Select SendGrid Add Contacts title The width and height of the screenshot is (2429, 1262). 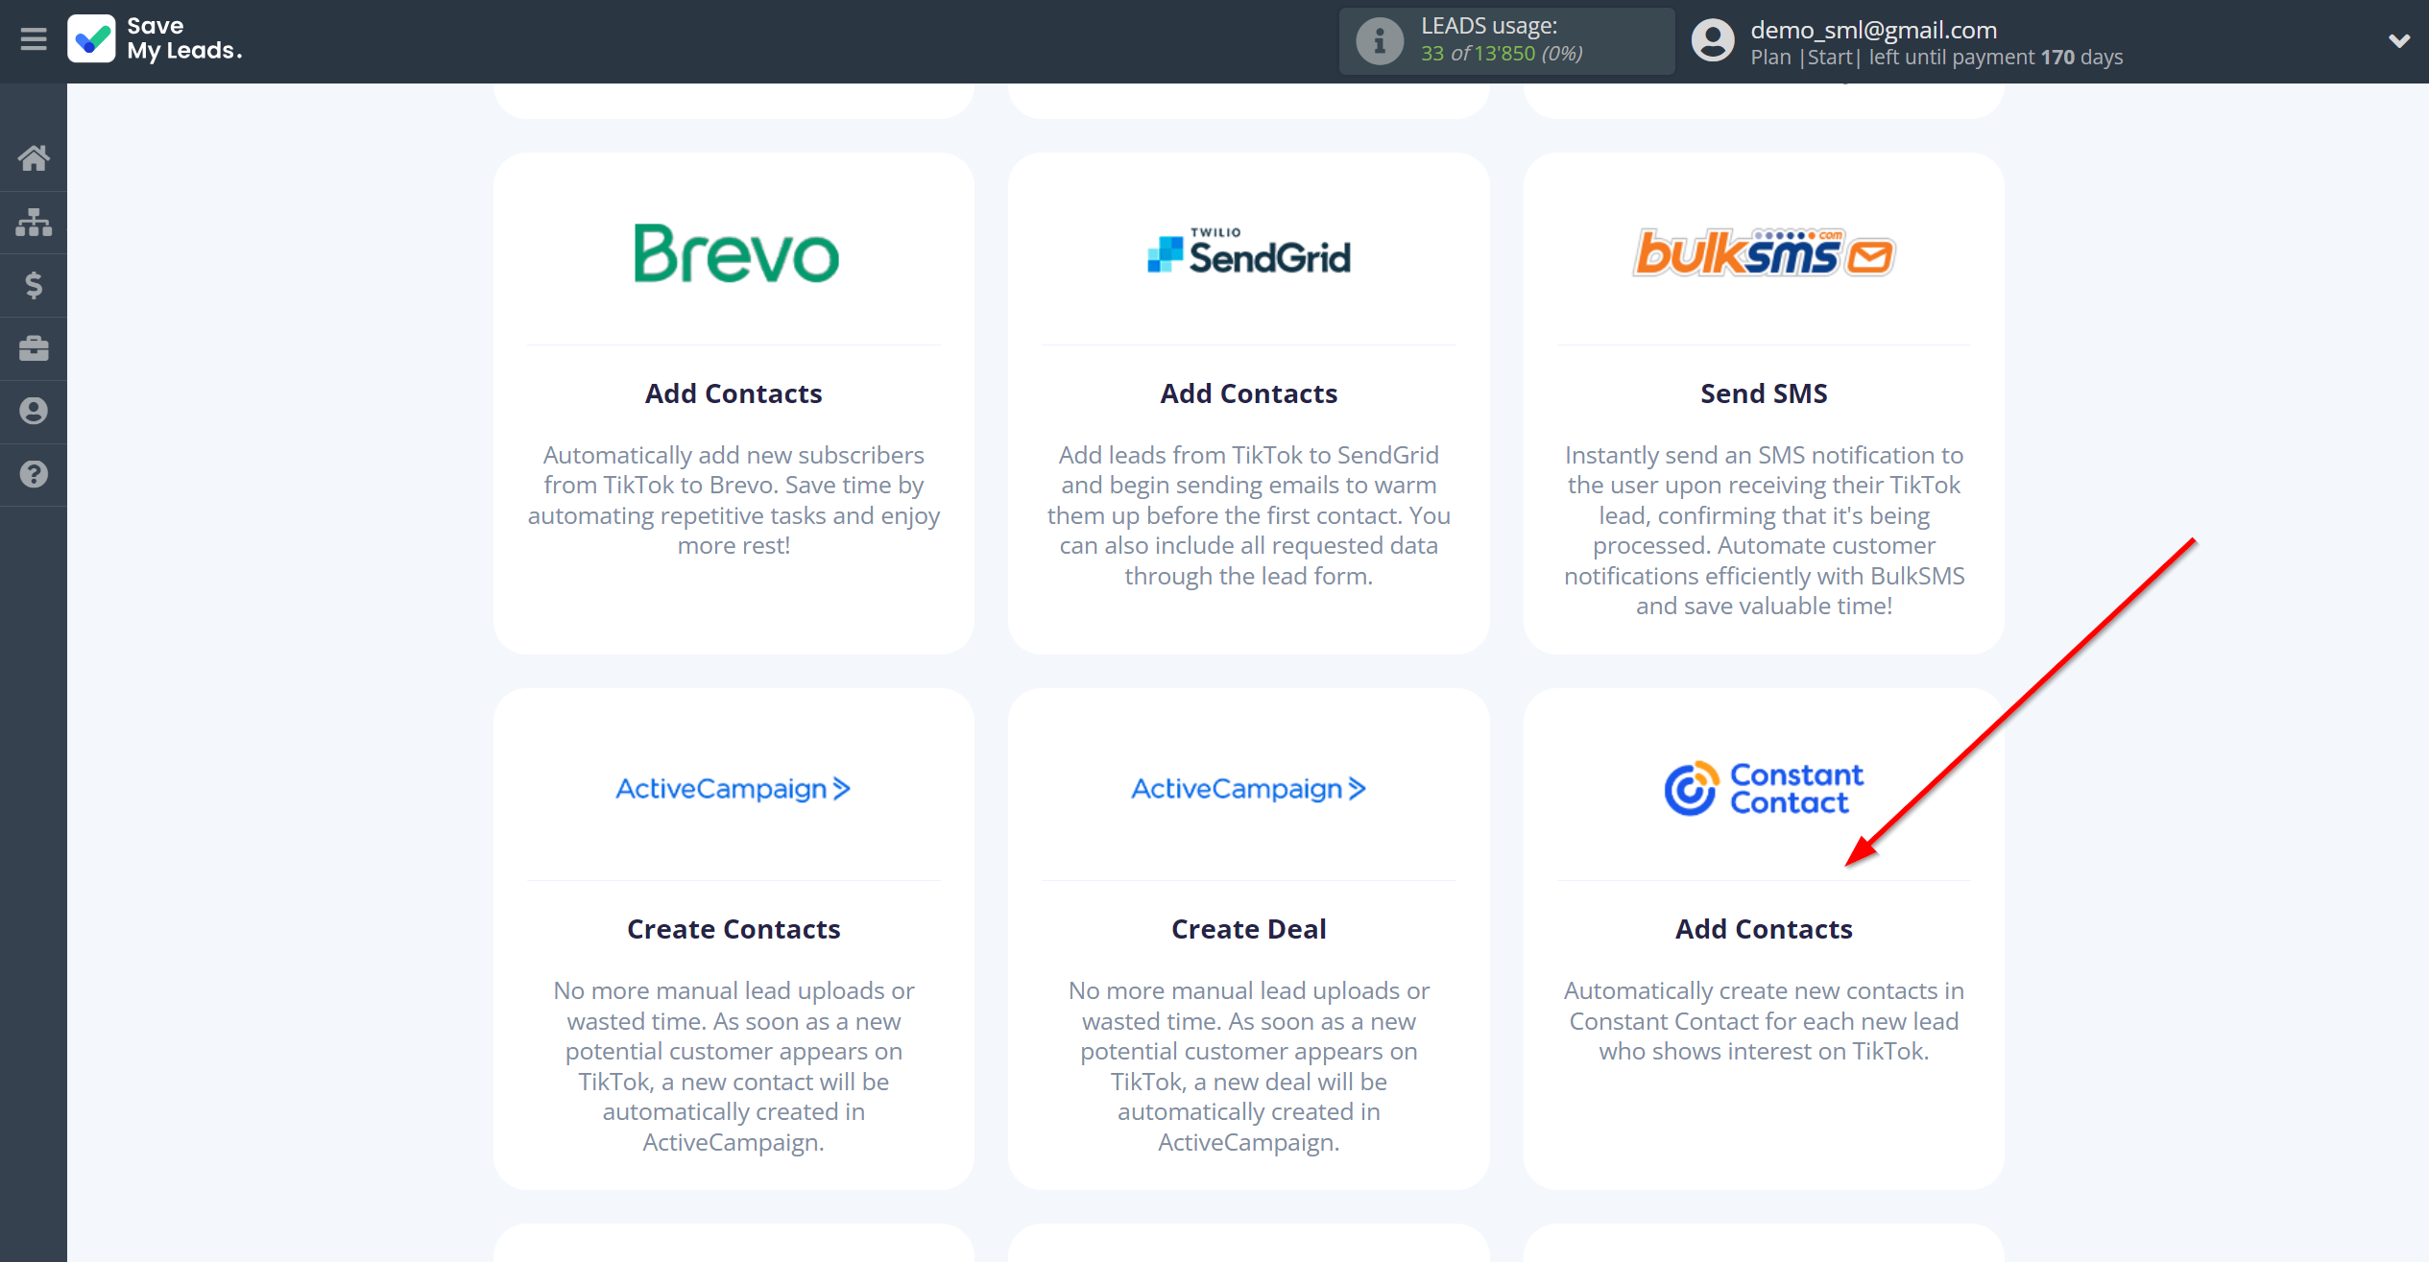coord(1249,393)
